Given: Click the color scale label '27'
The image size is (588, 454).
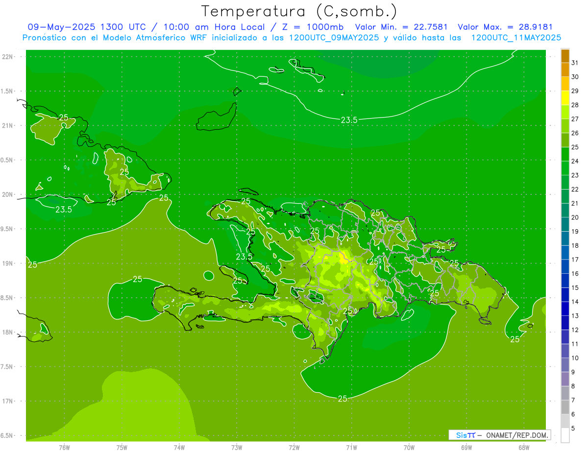Looking at the screenshot, I should click(575, 119).
